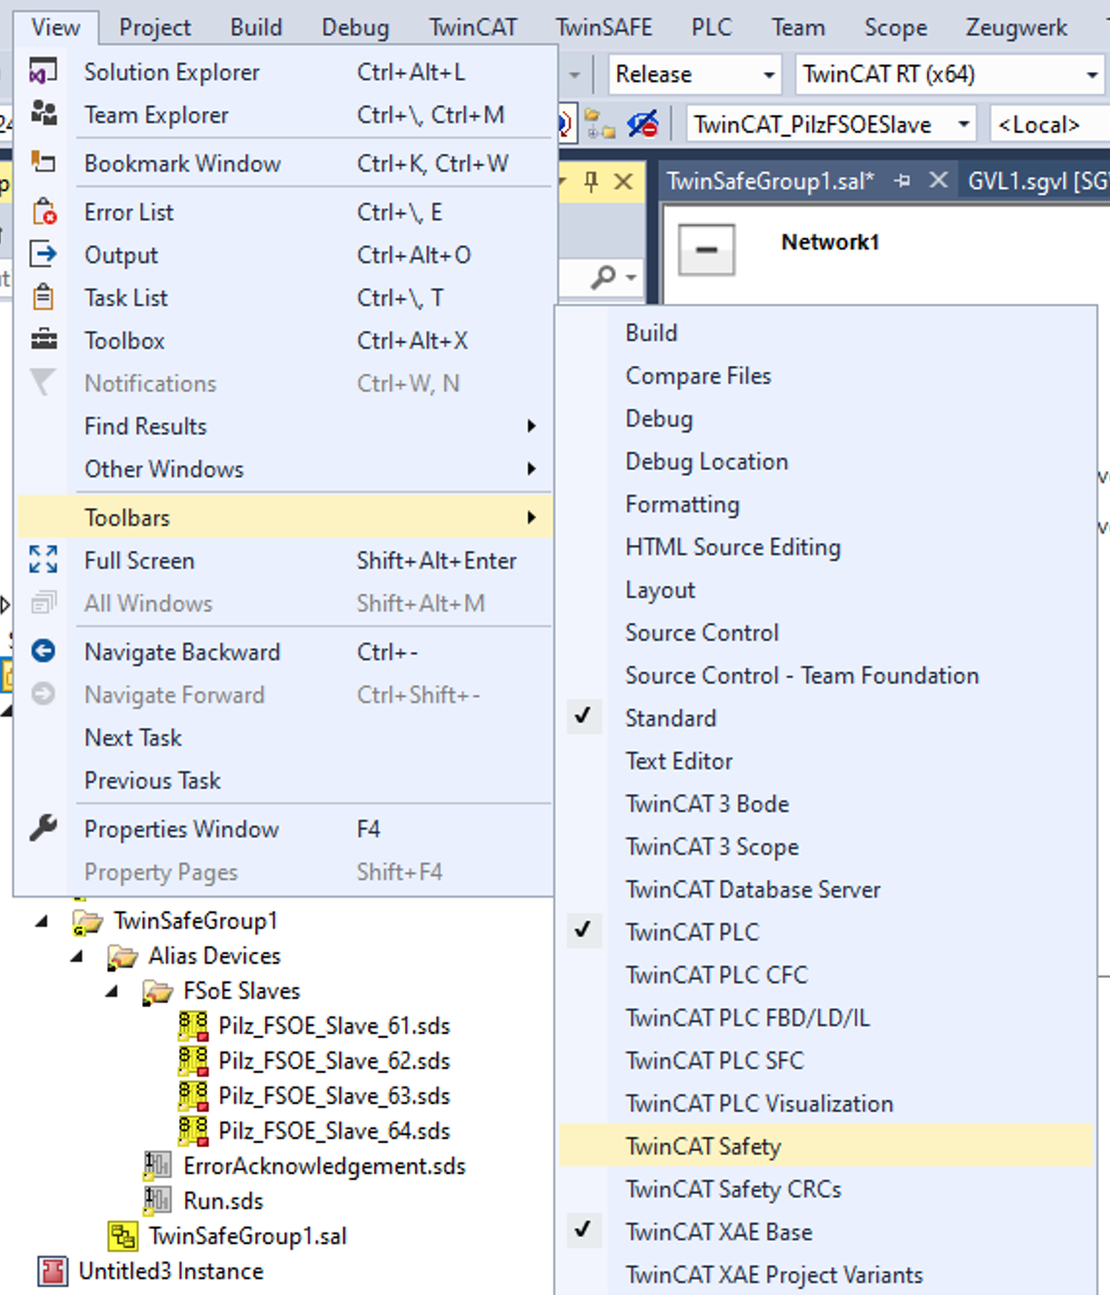
Task: Click the Pilz_FSOE_Slave_64.sds file icon
Action: click(193, 1130)
